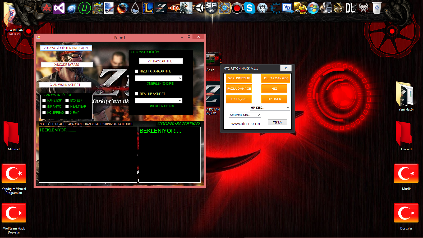423x238 pixels.
Task: Open Don't Starve from the dock
Action: pyautogui.click(x=262, y=8)
